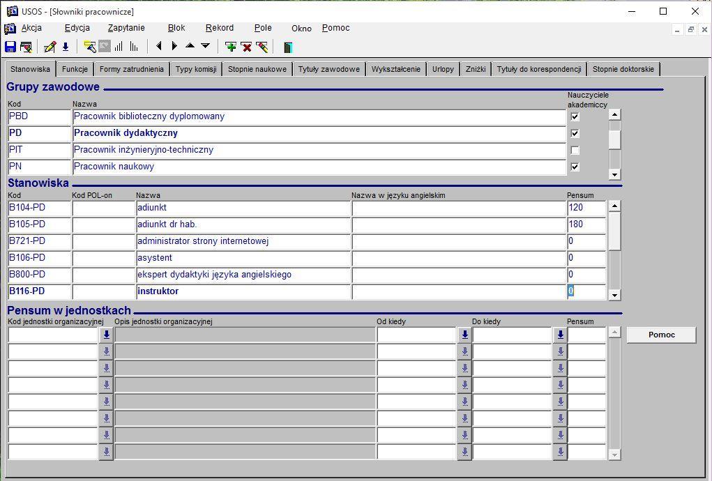
Task: Open value list for first row Kod jednostki organizacyjnej
Action: 106,335
